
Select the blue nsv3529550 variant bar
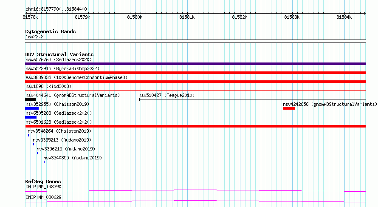(32, 108)
